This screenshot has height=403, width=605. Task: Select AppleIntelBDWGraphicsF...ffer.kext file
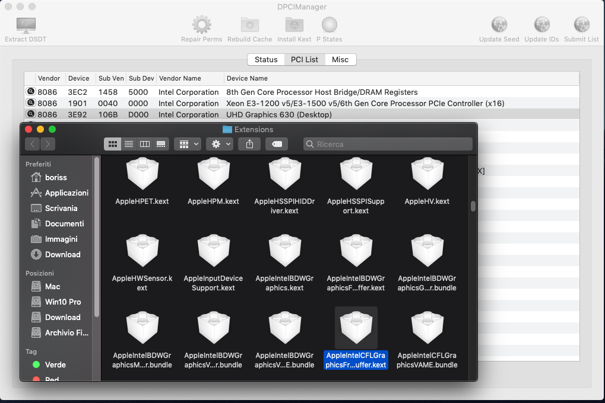tap(356, 262)
